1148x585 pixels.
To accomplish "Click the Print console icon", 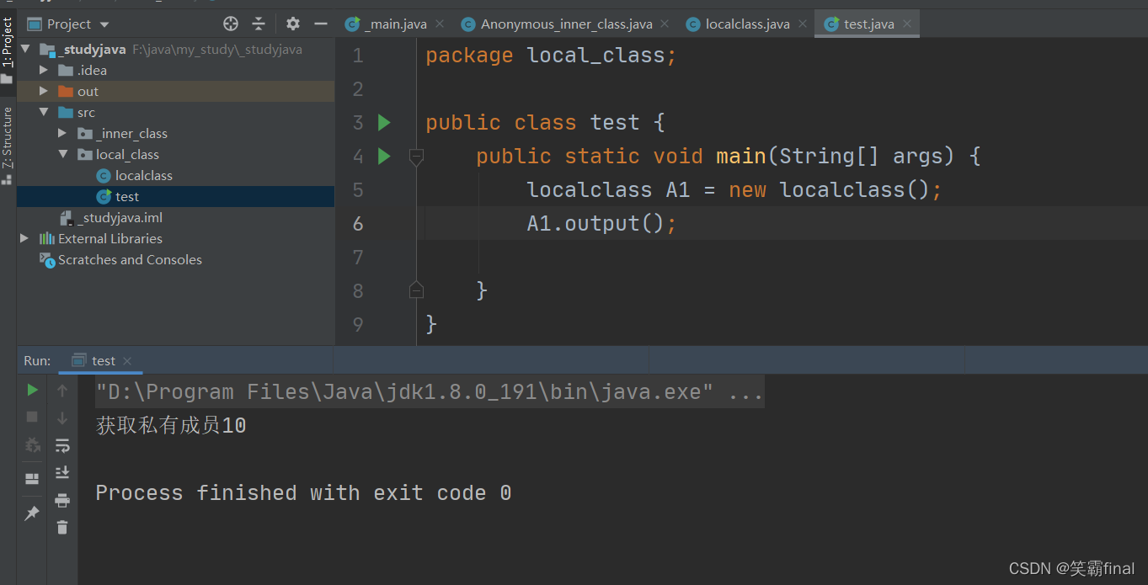I will pyautogui.click(x=62, y=500).
